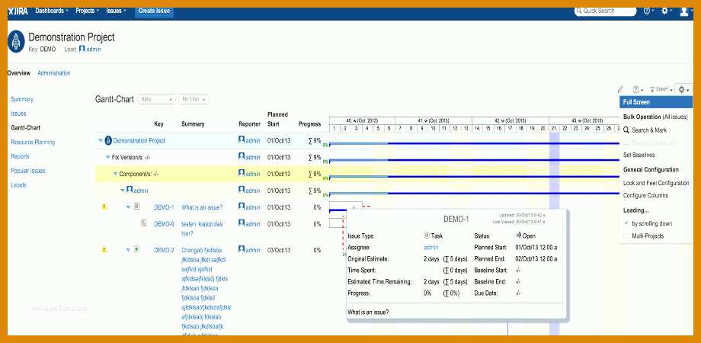Click reporter avatar in Component/s row
The image size is (701, 343).
[242, 173]
